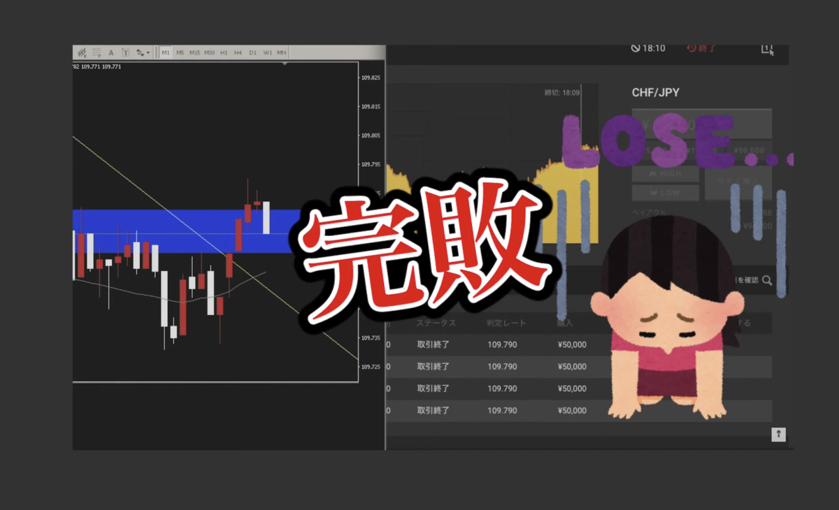The height and width of the screenshot is (510, 839).
Task: Switch chart to M1 timeframe
Action: coord(166,52)
